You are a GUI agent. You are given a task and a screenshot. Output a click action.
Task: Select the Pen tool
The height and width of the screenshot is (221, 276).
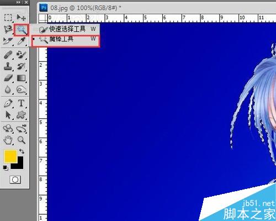pos(8,103)
